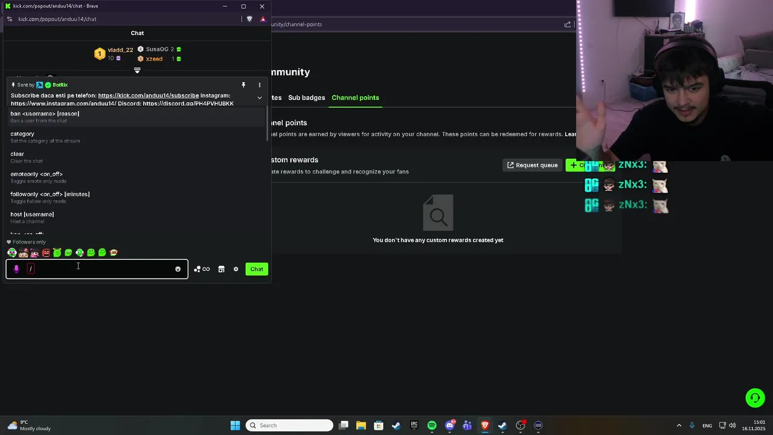Select the clear command suggestion
The height and width of the screenshot is (435, 773).
click(136, 157)
